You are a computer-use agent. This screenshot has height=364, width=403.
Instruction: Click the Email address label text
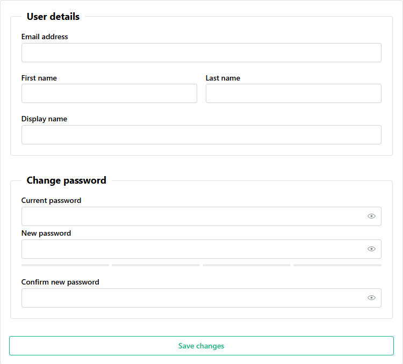[x=45, y=37]
